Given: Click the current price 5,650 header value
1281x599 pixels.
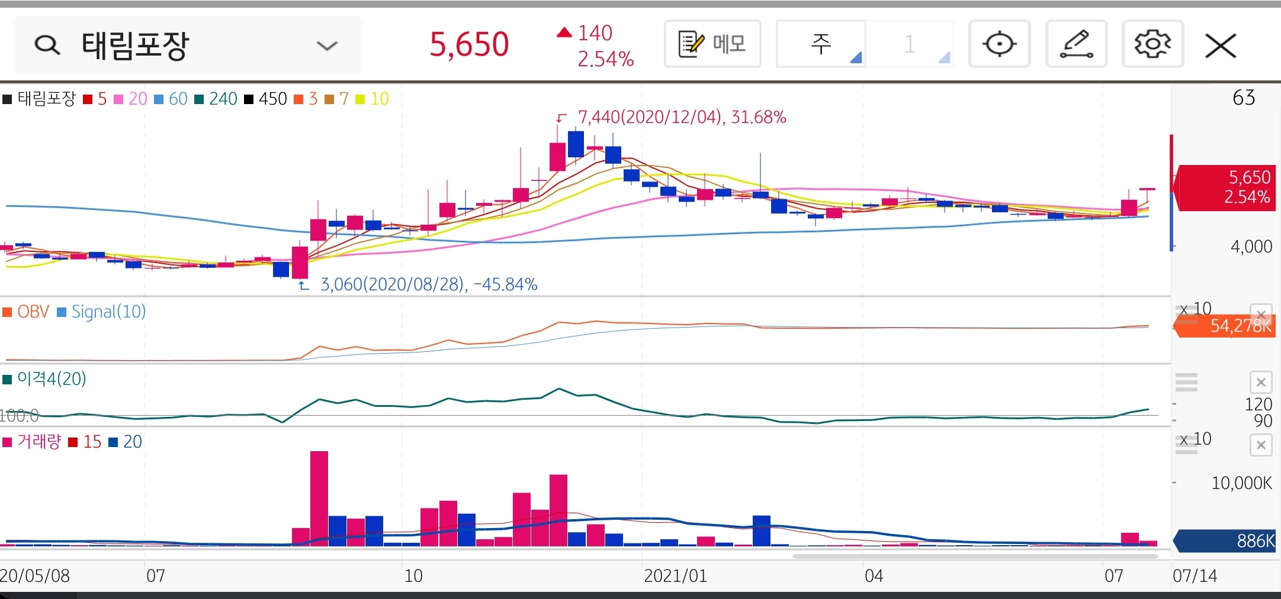Looking at the screenshot, I should [x=469, y=44].
